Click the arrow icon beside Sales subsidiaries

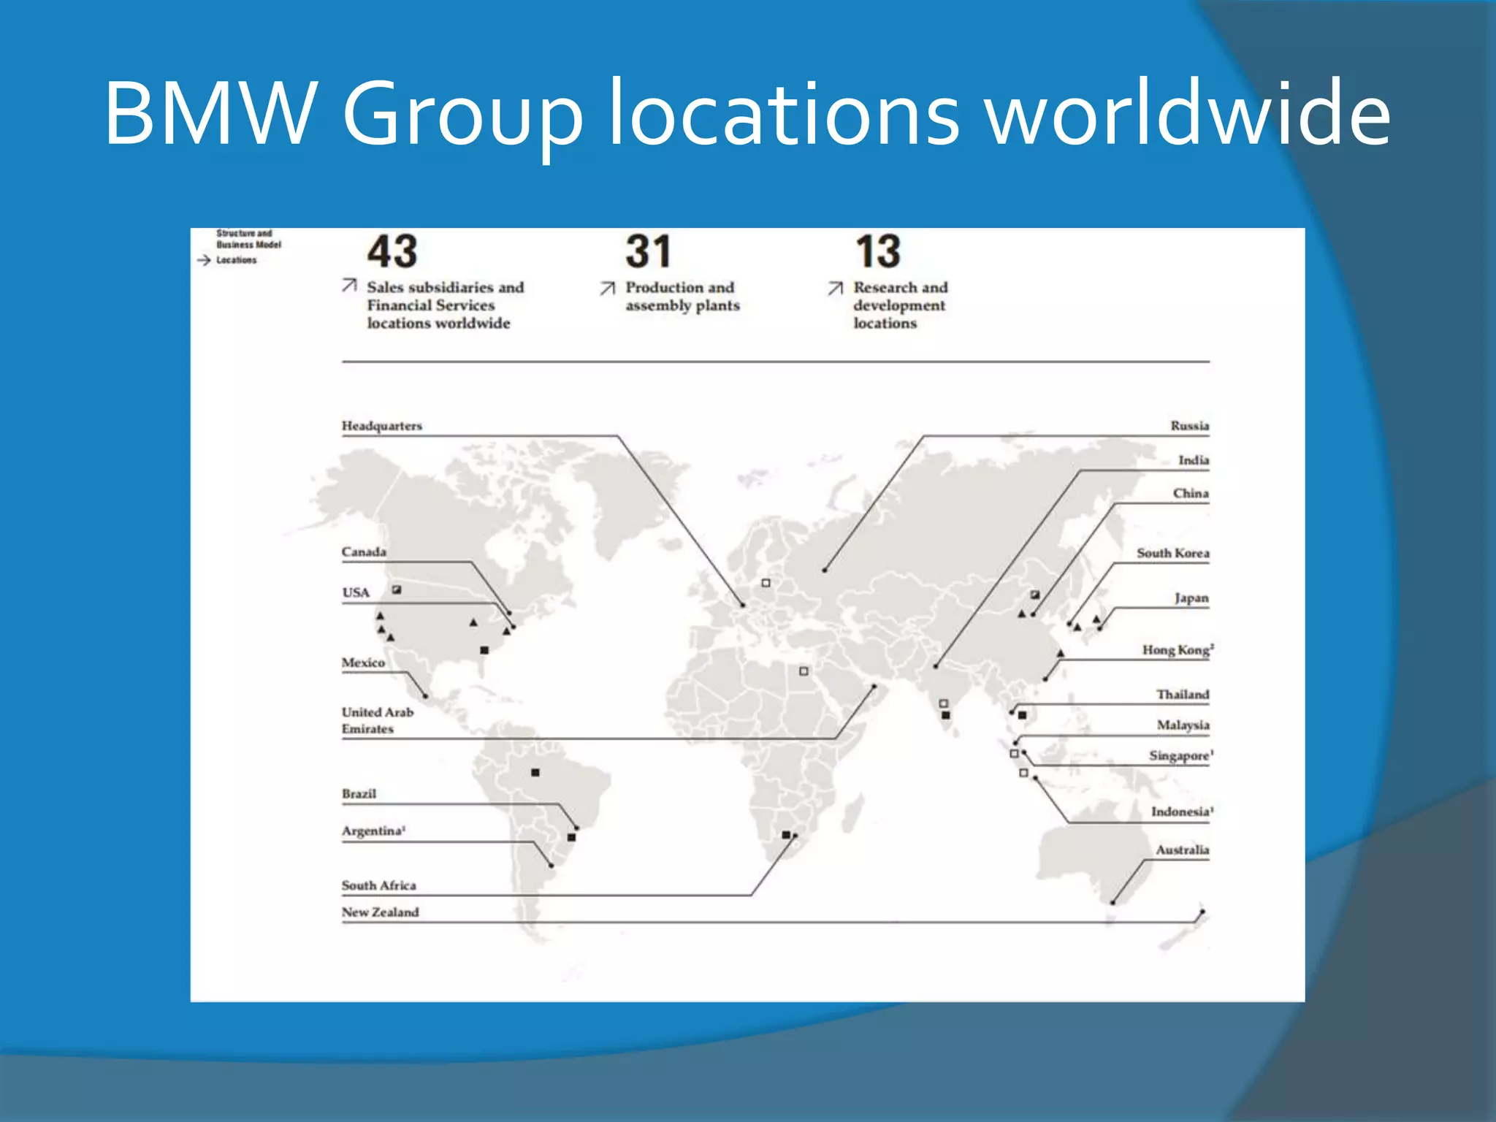tap(350, 285)
